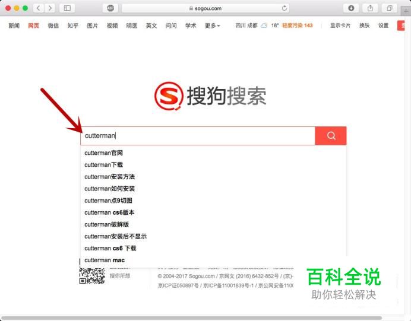The image size is (411, 321).
Task: Focus the sogou.com address bar
Action: pos(205,8)
